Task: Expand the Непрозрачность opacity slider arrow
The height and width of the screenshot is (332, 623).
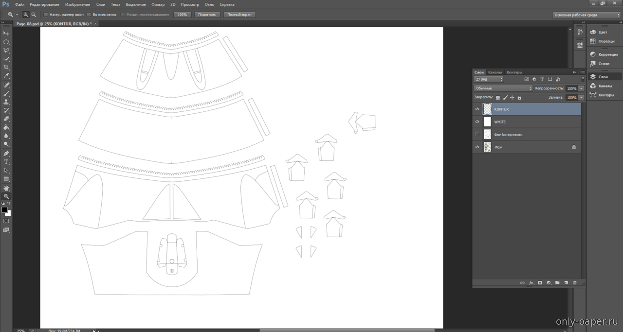Action: pyautogui.click(x=581, y=88)
